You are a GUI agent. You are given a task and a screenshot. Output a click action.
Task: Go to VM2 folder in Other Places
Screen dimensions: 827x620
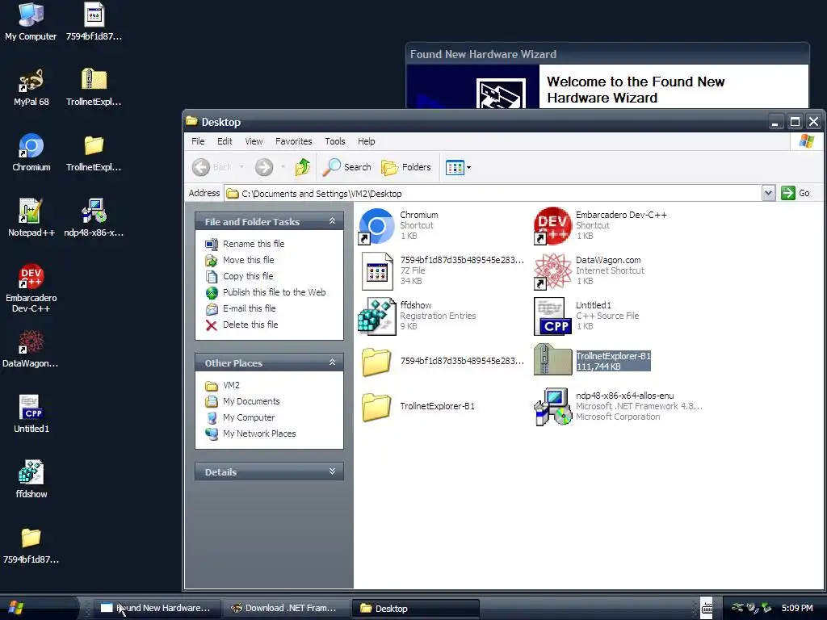tap(231, 385)
